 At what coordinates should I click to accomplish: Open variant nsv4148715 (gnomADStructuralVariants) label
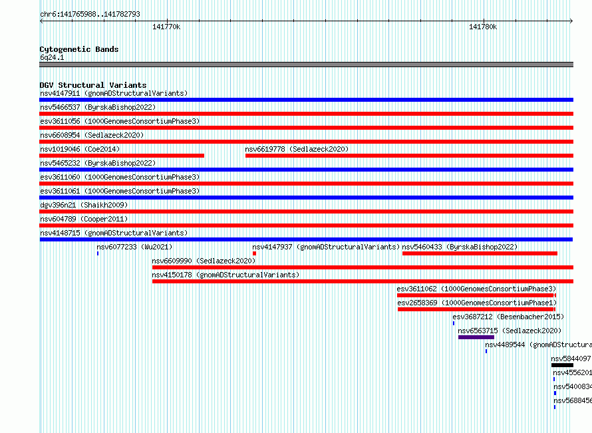[x=114, y=233]
